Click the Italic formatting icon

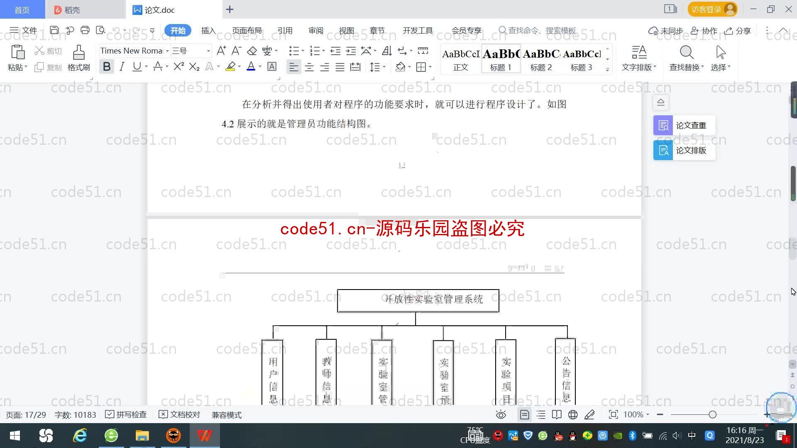(x=121, y=67)
